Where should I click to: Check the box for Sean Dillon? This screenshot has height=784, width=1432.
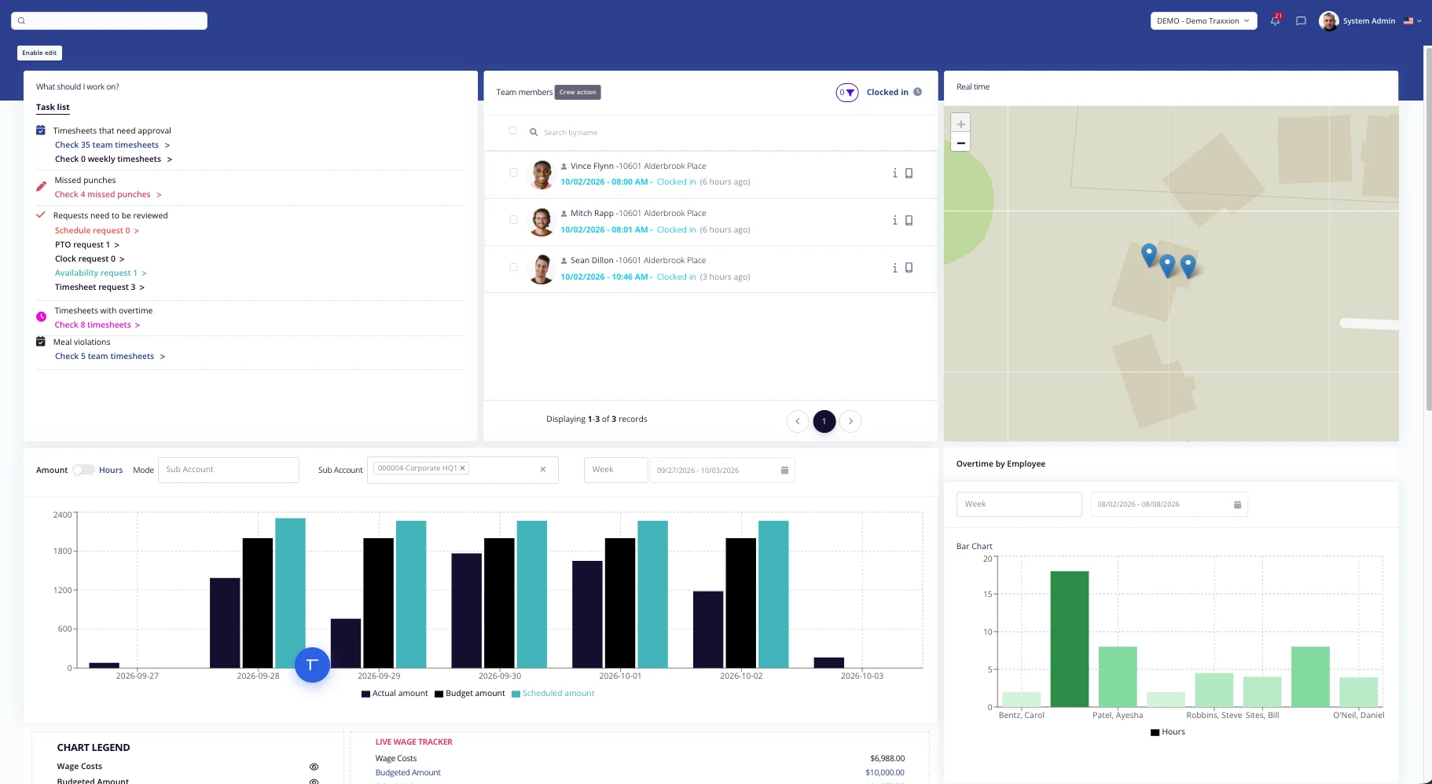click(x=513, y=267)
